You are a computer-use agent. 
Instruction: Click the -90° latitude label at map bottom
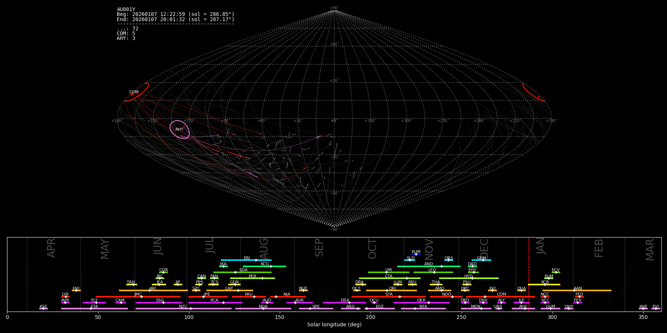pyautogui.click(x=334, y=229)
